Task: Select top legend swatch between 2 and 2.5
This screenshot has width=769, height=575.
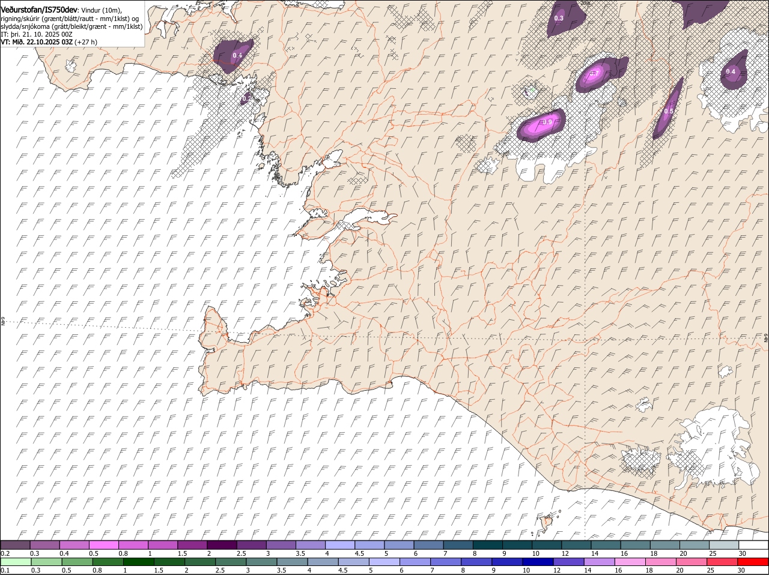Action: click(x=222, y=545)
